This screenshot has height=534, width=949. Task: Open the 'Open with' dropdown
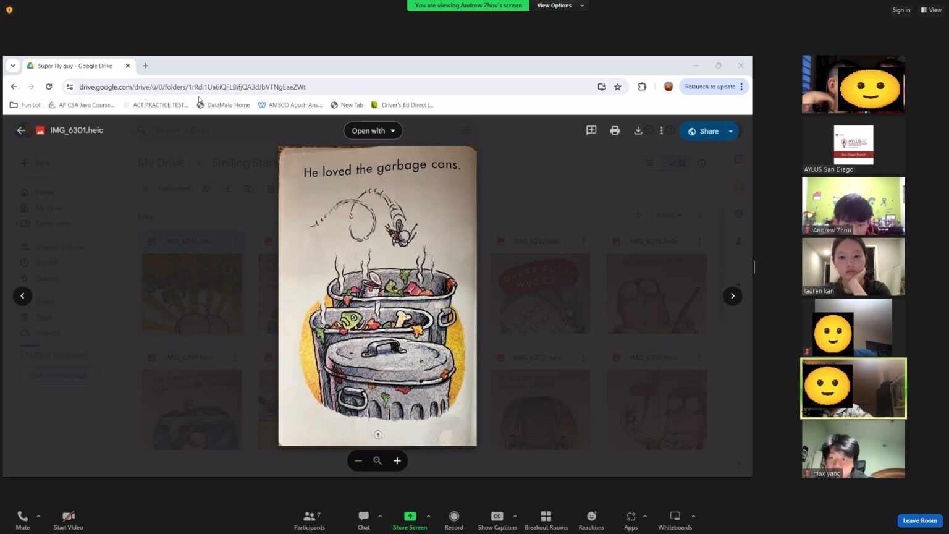tap(373, 130)
